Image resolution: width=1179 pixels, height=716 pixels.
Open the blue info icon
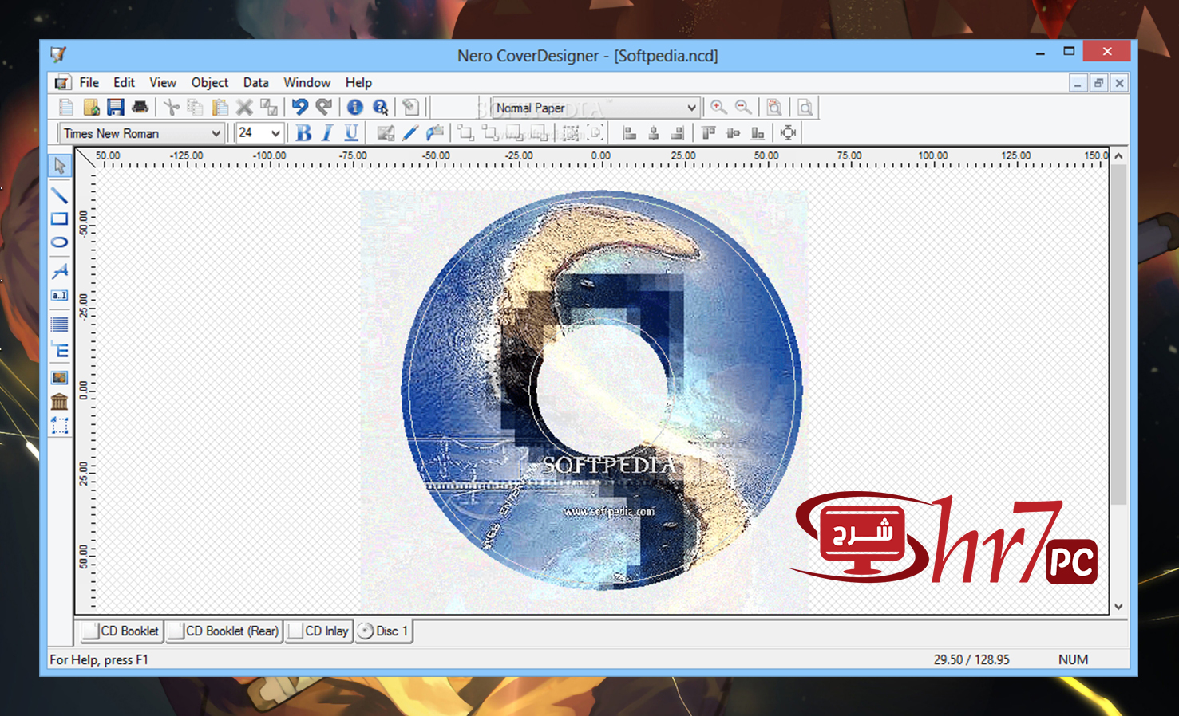(x=355, y=108)
